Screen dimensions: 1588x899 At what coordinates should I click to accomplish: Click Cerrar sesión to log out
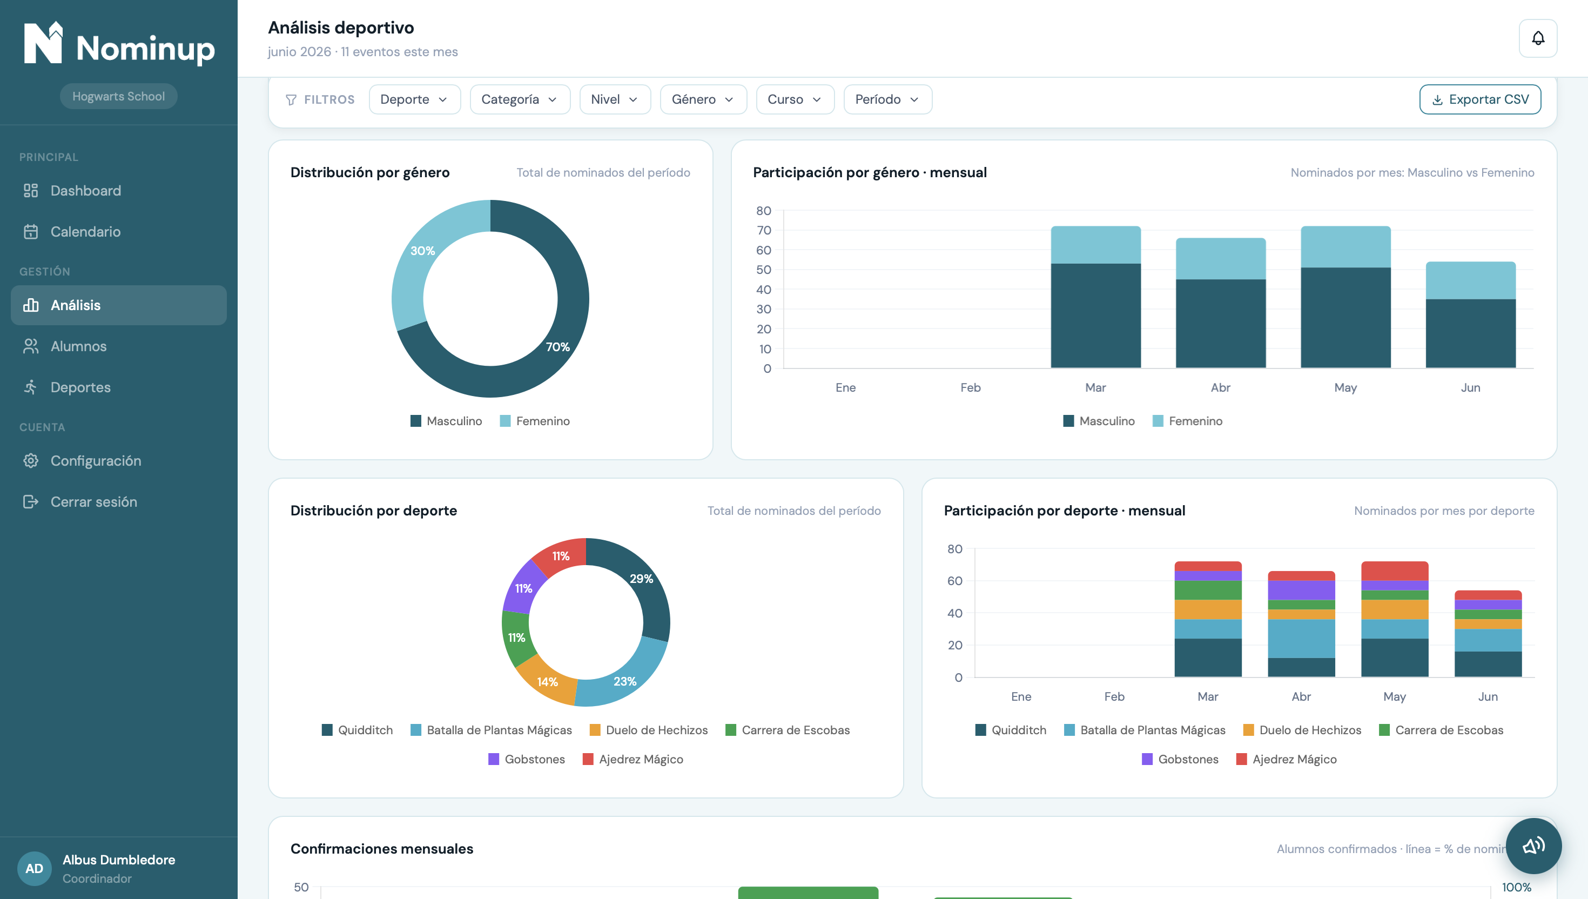[118, 502]
